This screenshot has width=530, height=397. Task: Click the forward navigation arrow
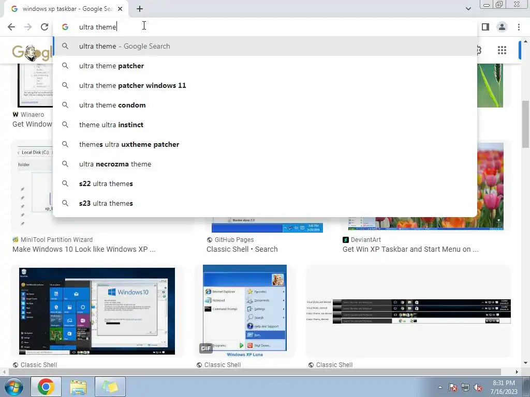28,27
